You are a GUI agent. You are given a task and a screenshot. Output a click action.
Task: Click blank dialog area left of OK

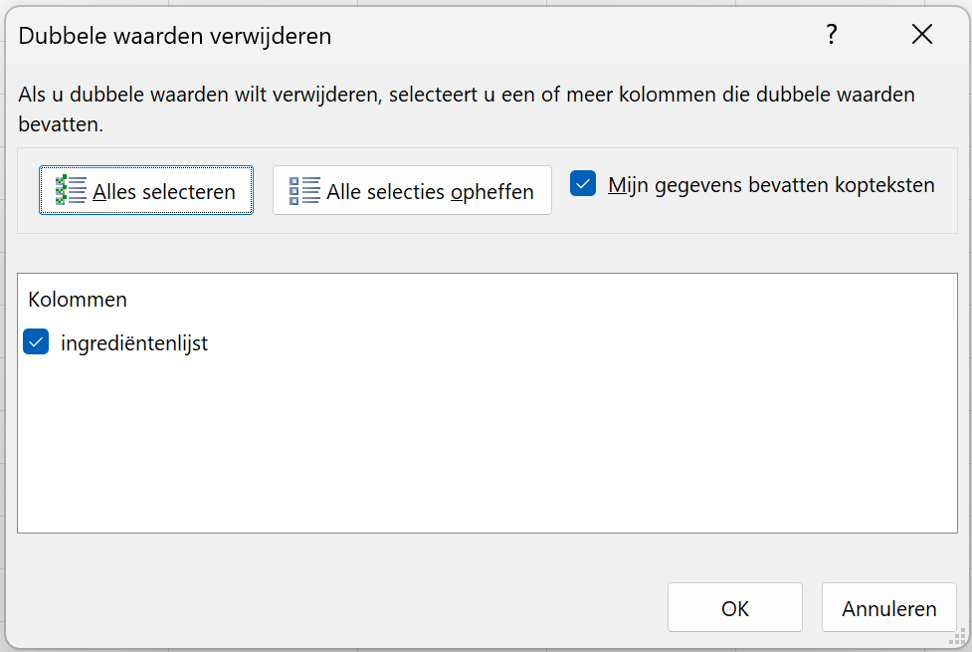(334, 607)
